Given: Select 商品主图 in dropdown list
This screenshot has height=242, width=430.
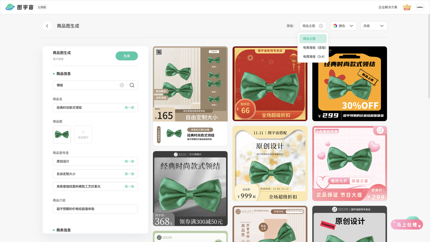Looking at the screenshot, I should 313,39.
